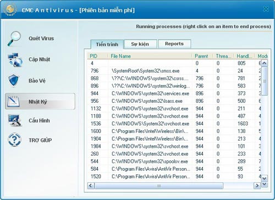The width and height of the screenshot is (275, 200).
Task: Click the horizontal scrollbar thumb
Action: pos(159,186)
